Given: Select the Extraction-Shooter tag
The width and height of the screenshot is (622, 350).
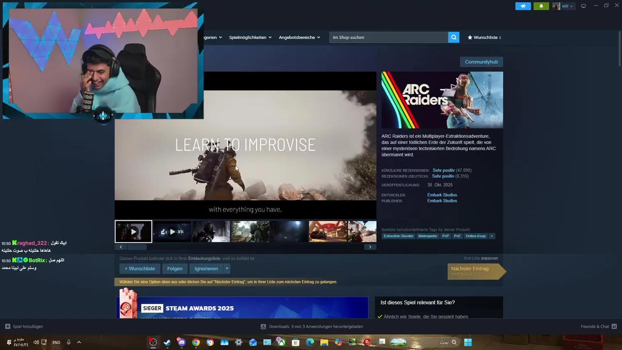Looking at the screenshot, I should click(x=398, y=236).
